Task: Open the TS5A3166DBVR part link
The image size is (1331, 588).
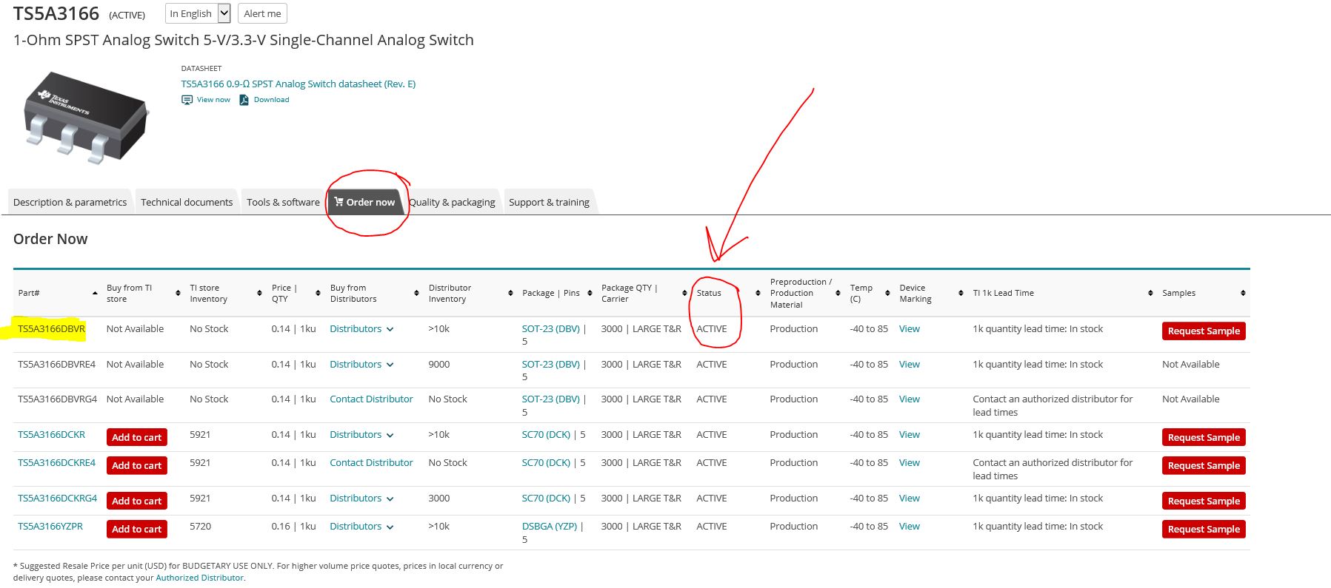Action: tap(51, 329)
